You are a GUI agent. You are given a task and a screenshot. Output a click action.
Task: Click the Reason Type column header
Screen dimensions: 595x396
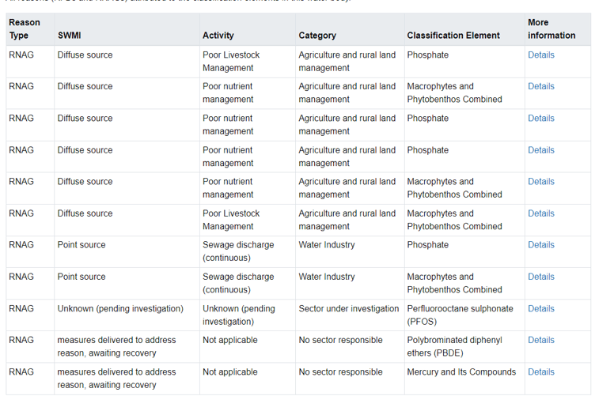pos(25,29)
